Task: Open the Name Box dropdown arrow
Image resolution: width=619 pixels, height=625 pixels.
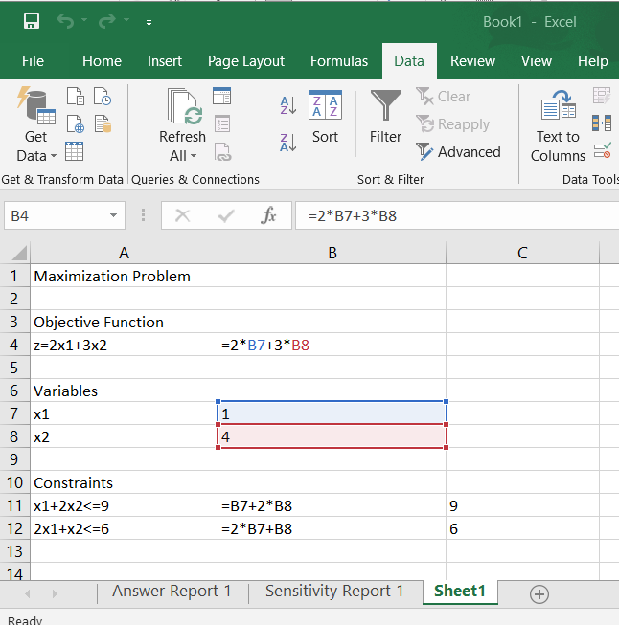Action: click(114, 216)
